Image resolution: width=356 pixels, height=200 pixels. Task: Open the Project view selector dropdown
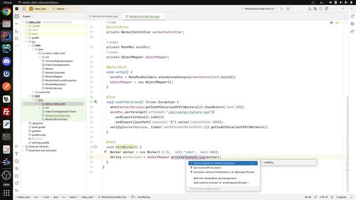(x=28, y=16)
